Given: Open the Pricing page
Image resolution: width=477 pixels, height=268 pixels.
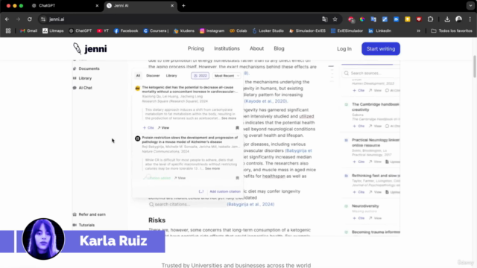Looking at the screenshot, I should click(x=196, y=48).
